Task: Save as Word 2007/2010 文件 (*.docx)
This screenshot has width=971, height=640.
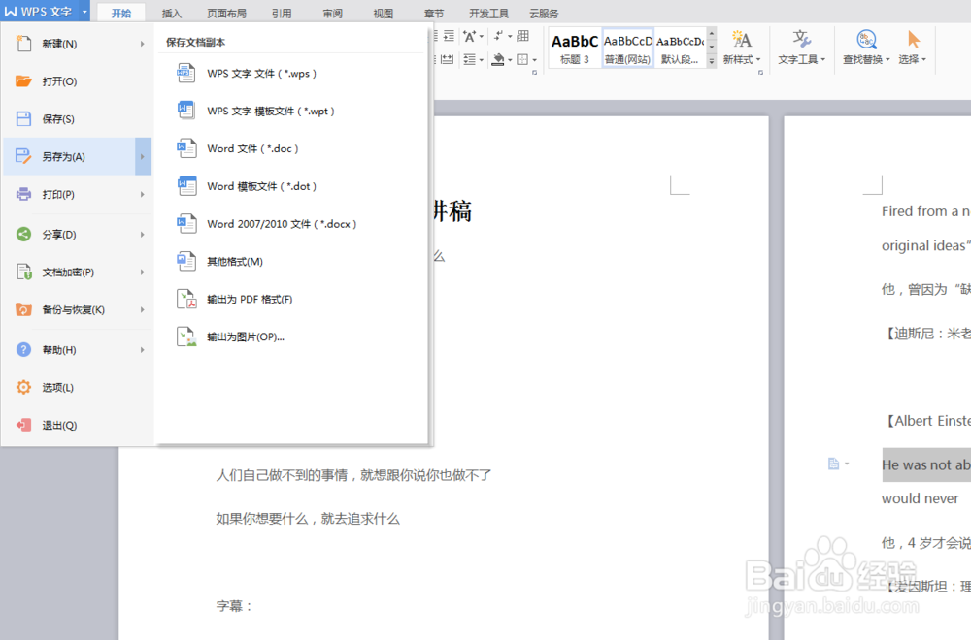Action: pyautogui.click(x=291, y=224)
